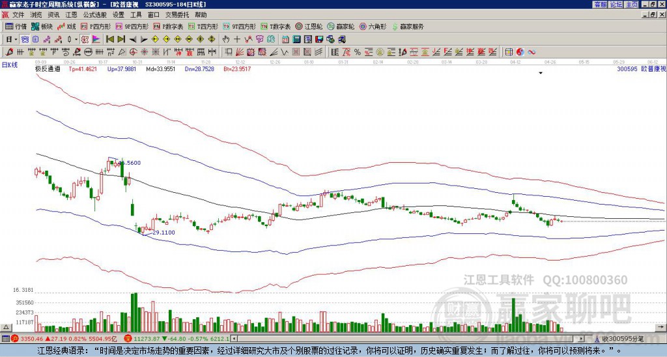Click the red-blue wave cycle icon
Screen dimensions: 667x357
[532, 52]
